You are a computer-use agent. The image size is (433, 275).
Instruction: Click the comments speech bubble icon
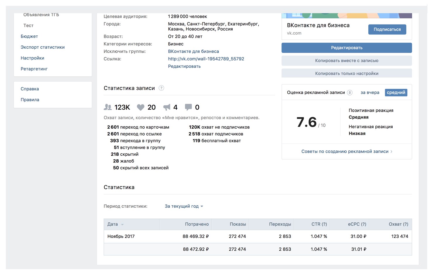pyautogui.click(x=188, y=107)
